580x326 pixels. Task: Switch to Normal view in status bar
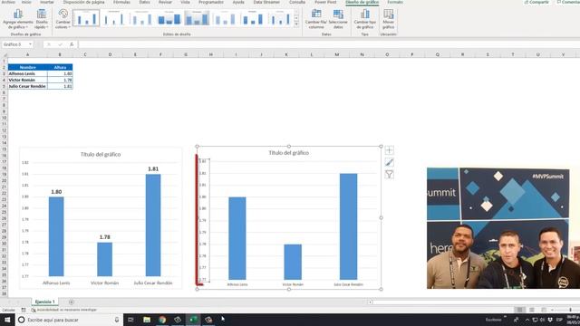click(x=519, y=310)
